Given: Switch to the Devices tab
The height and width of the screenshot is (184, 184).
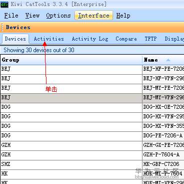Looking at the screenshot, I should coord(15,39).
